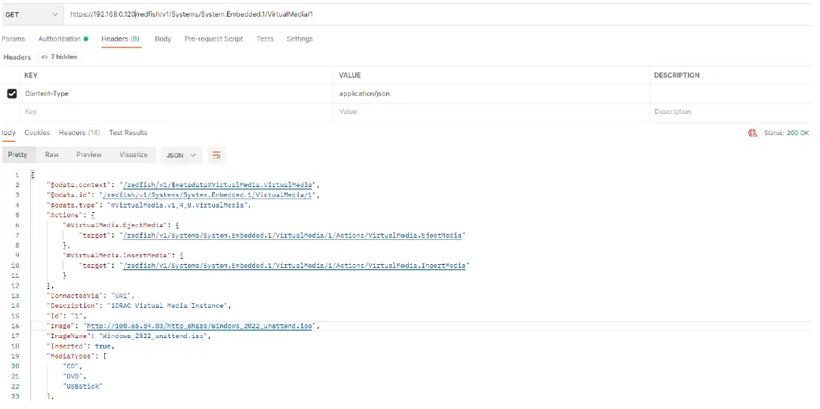
Task: Click the request URL field
Action: (x=439, y=14)
